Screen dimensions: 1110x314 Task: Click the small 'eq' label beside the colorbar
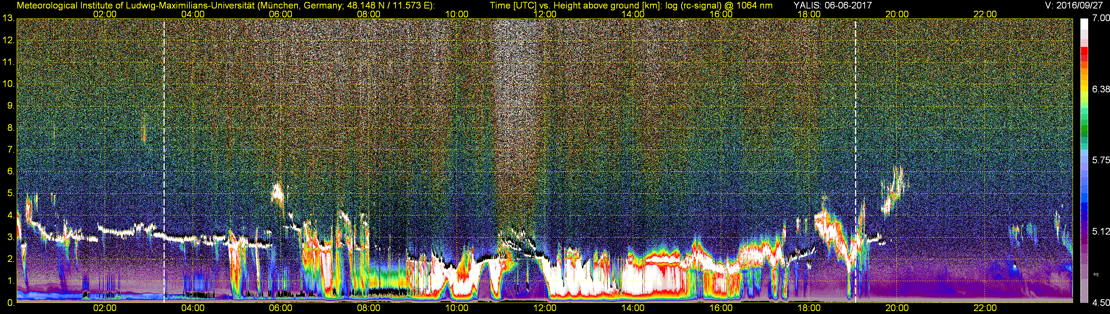click(x=1096, y=274)
